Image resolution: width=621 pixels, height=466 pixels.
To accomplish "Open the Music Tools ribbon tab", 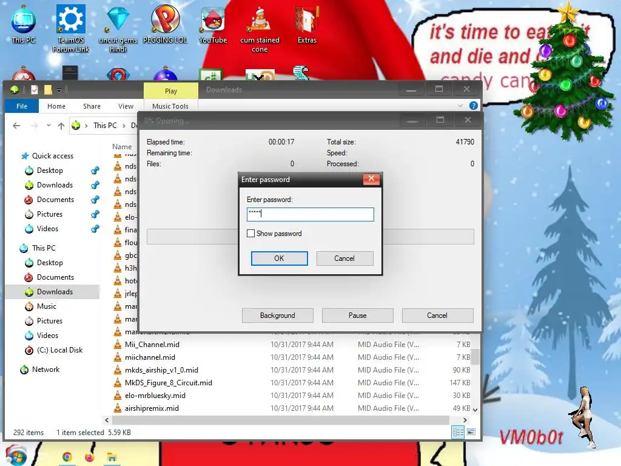I will (x=170, y=106).
